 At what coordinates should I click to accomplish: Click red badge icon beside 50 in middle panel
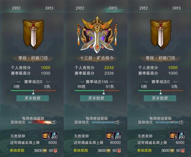pyautogui.click(x=119, y=151)
